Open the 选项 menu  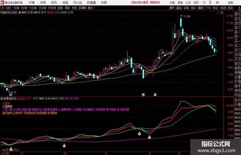click(x=196, y=3)
